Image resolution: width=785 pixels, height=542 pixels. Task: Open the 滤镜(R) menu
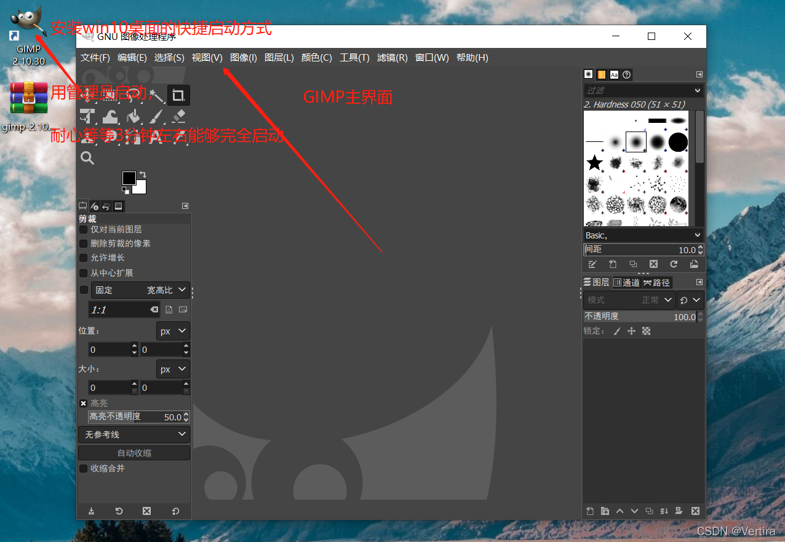tap(392, 58)
